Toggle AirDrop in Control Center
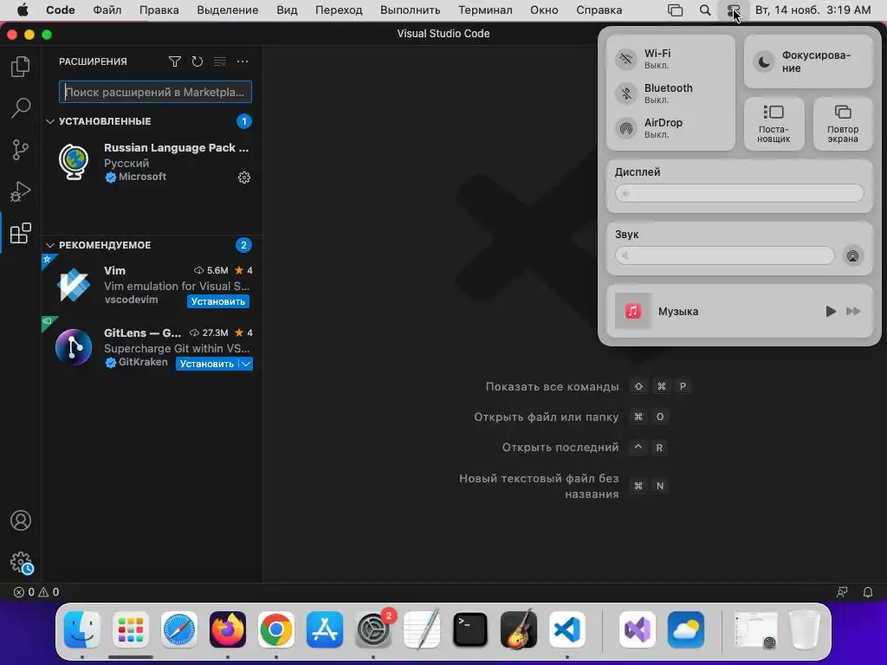The width and height of the screenshot is (887, 665). 626,128
